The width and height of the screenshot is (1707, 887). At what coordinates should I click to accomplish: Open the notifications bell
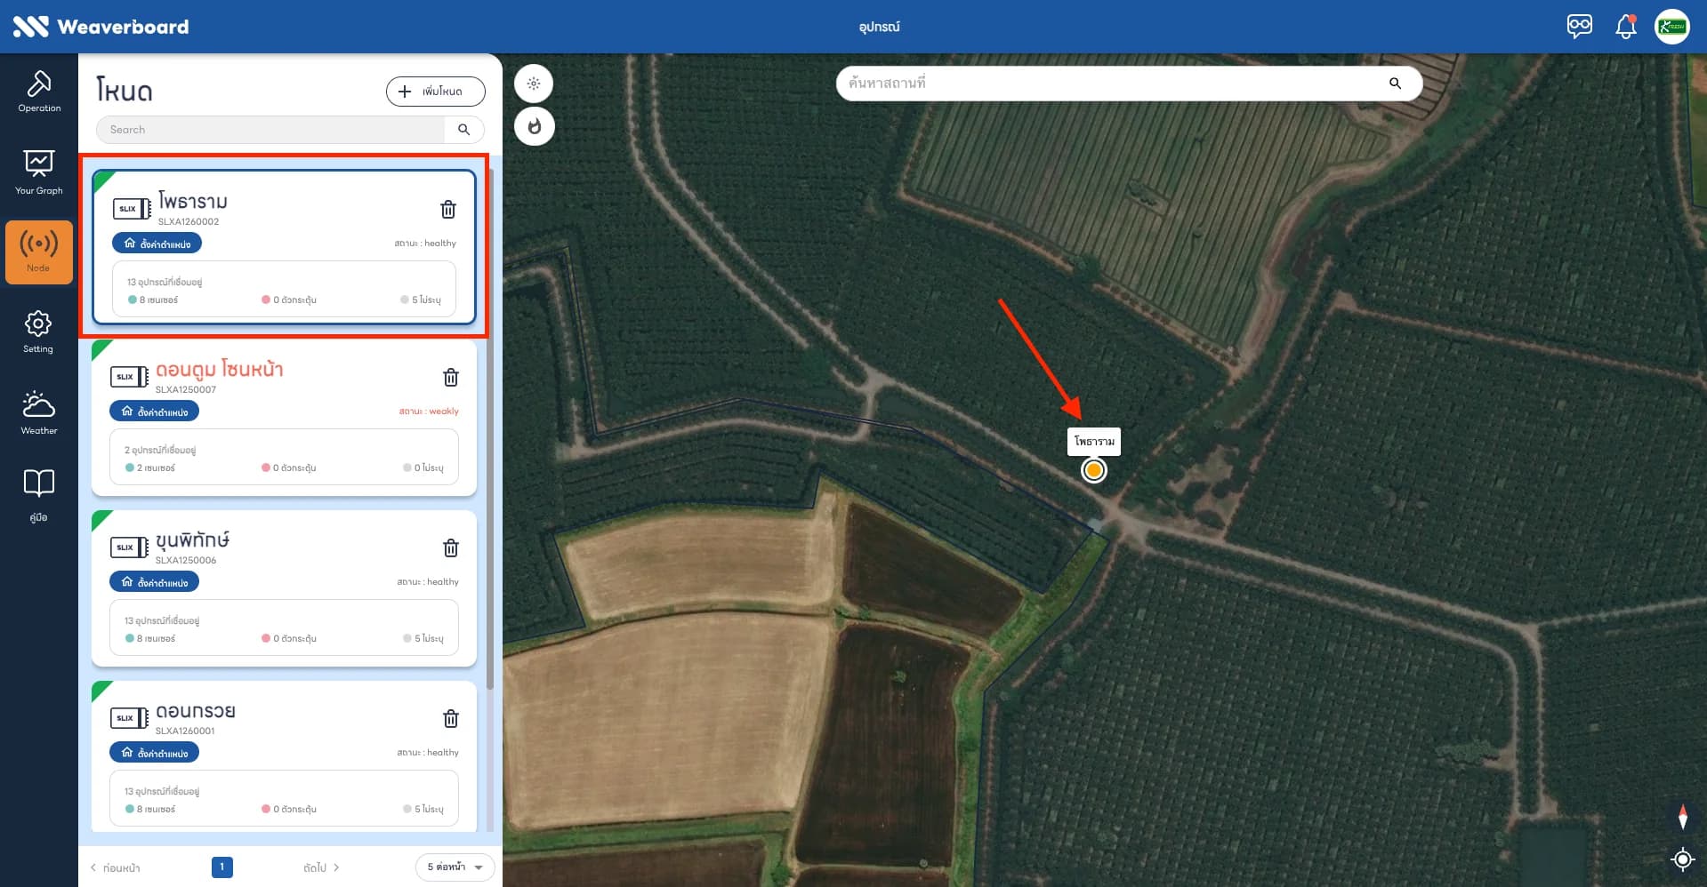point(1626,27)
